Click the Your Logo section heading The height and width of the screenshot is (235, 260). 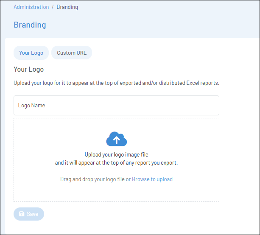click(28, 69)
